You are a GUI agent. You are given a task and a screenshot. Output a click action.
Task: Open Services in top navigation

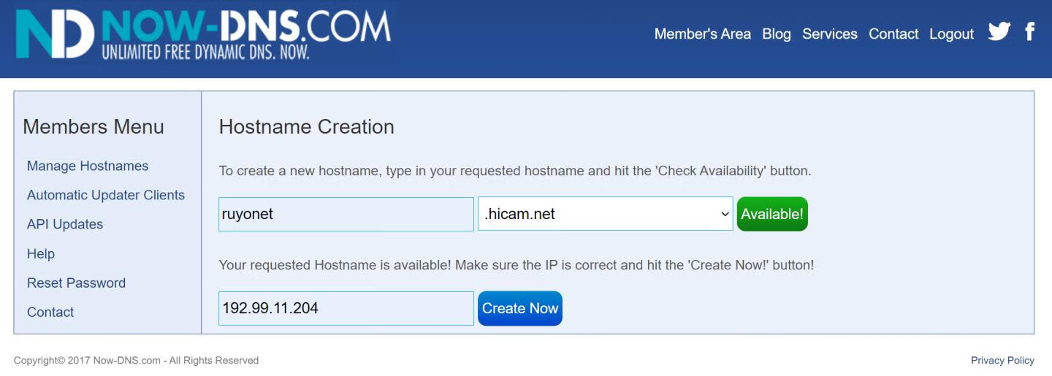click(x=829, y=34)
